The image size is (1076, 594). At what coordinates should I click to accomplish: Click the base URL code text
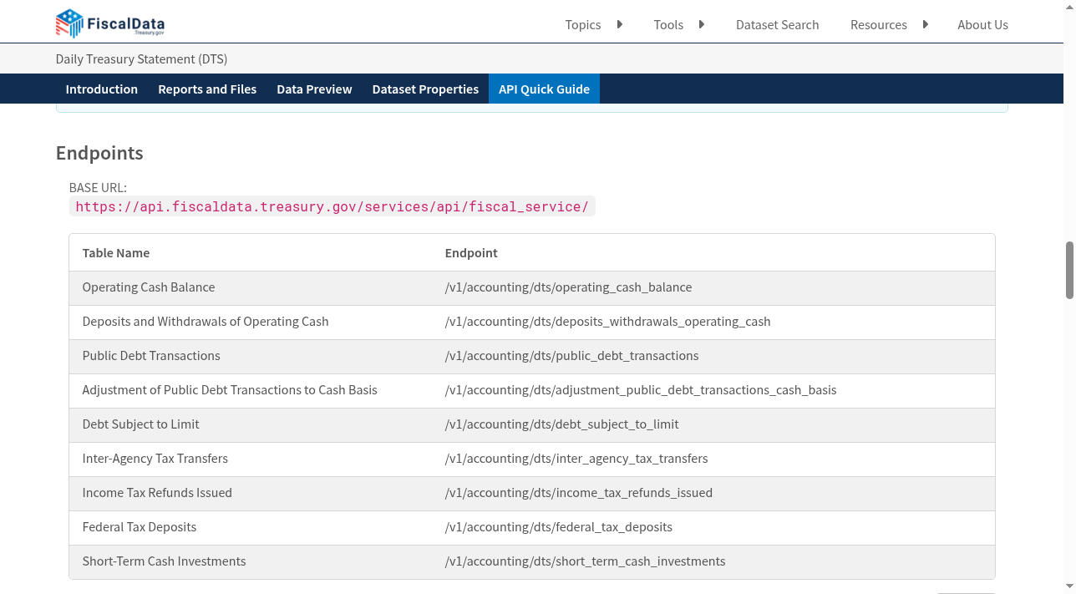click(x=332, y=206)
